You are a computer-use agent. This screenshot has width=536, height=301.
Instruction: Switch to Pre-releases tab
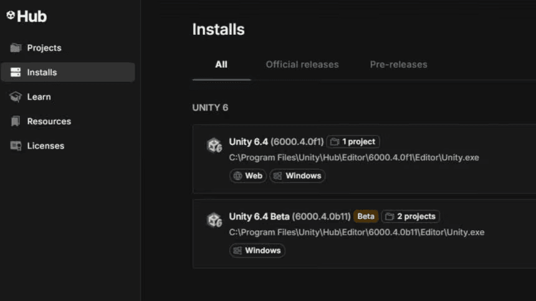tap(399, 65)
